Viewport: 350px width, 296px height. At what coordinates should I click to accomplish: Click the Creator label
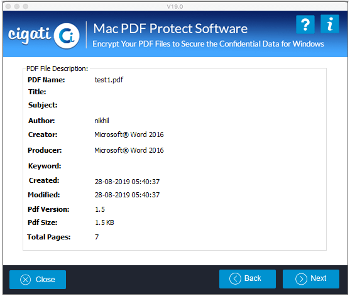43,134
